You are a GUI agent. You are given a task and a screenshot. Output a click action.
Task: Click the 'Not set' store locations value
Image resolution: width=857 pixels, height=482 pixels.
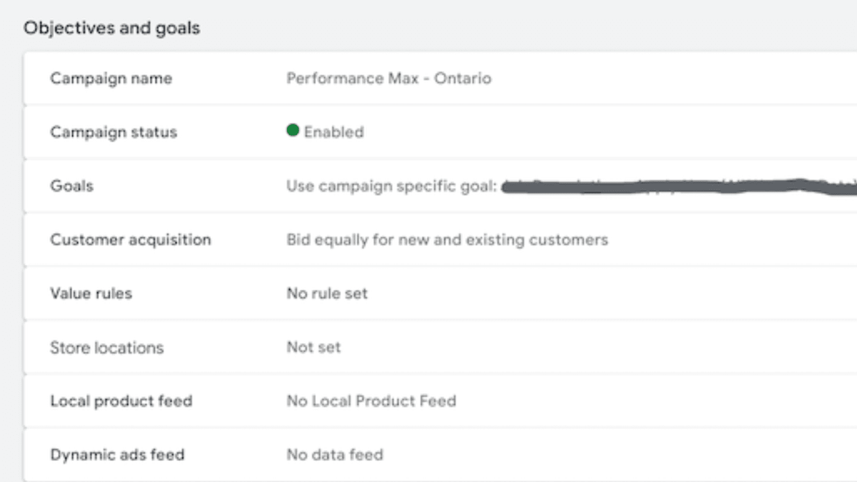[x=314, y=347]
